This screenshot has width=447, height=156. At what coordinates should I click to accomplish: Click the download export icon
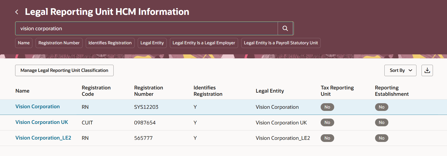pyautogui.click(x=427, y=70)
